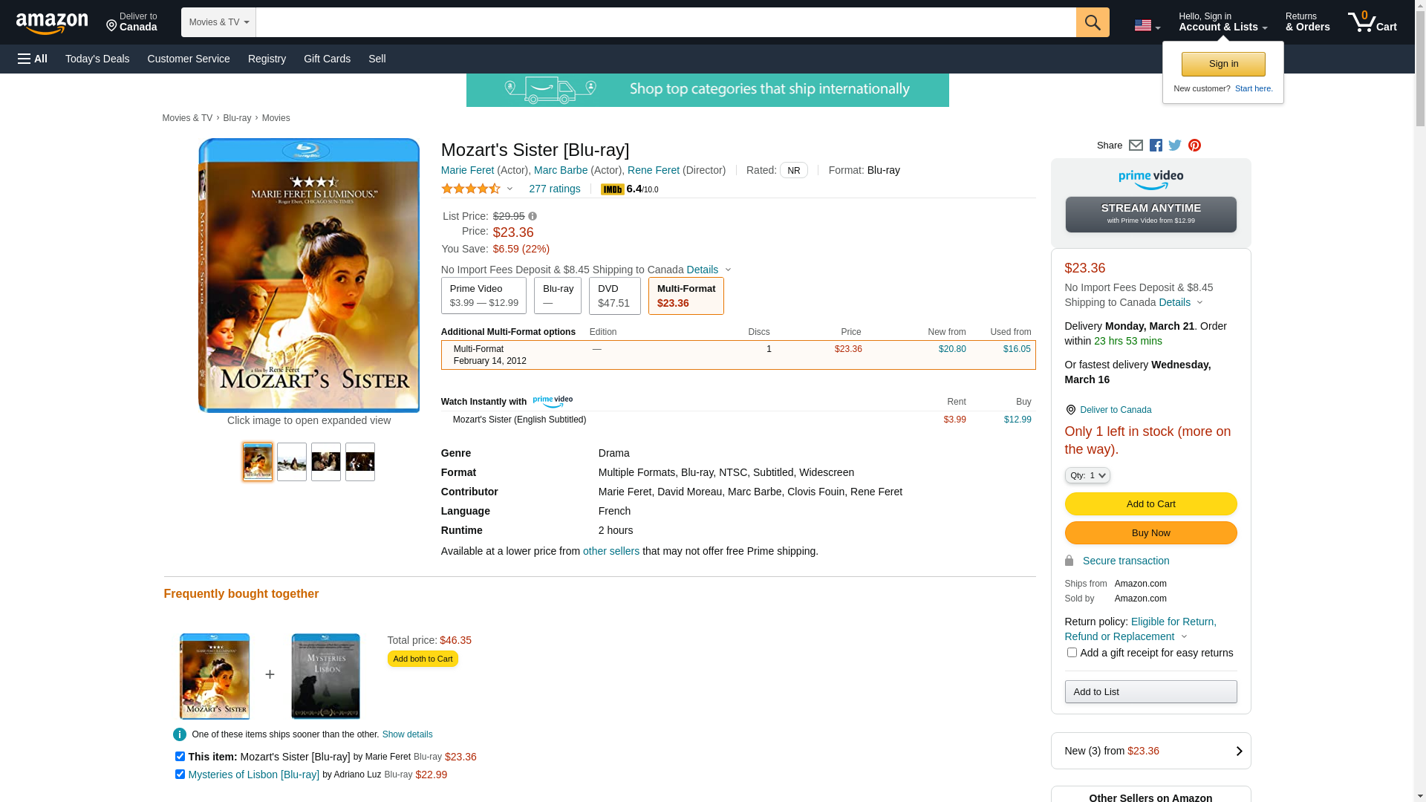Share on Pinterest icon

point(1194,146)
